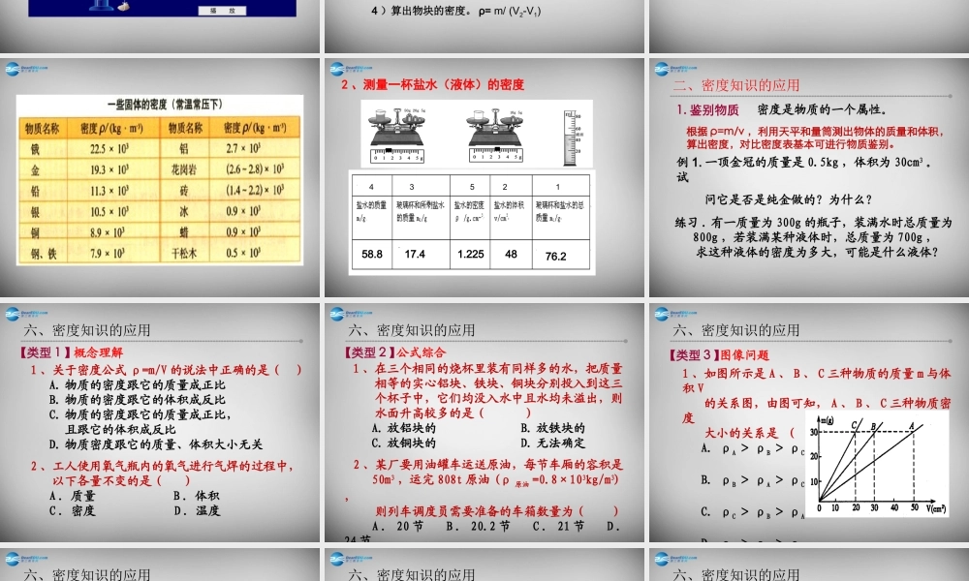The height and width of the screenshot is (581, 969).
Task: Choose answer B. 放铁块的
Action: tap(552, 428)
